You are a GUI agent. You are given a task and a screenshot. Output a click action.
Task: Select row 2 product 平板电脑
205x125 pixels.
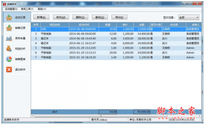[x=46, y=34]
